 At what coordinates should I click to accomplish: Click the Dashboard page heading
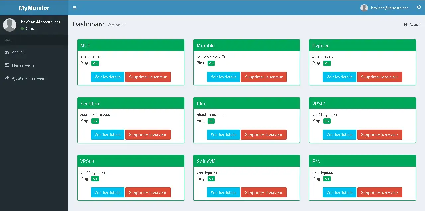(89, 24)
